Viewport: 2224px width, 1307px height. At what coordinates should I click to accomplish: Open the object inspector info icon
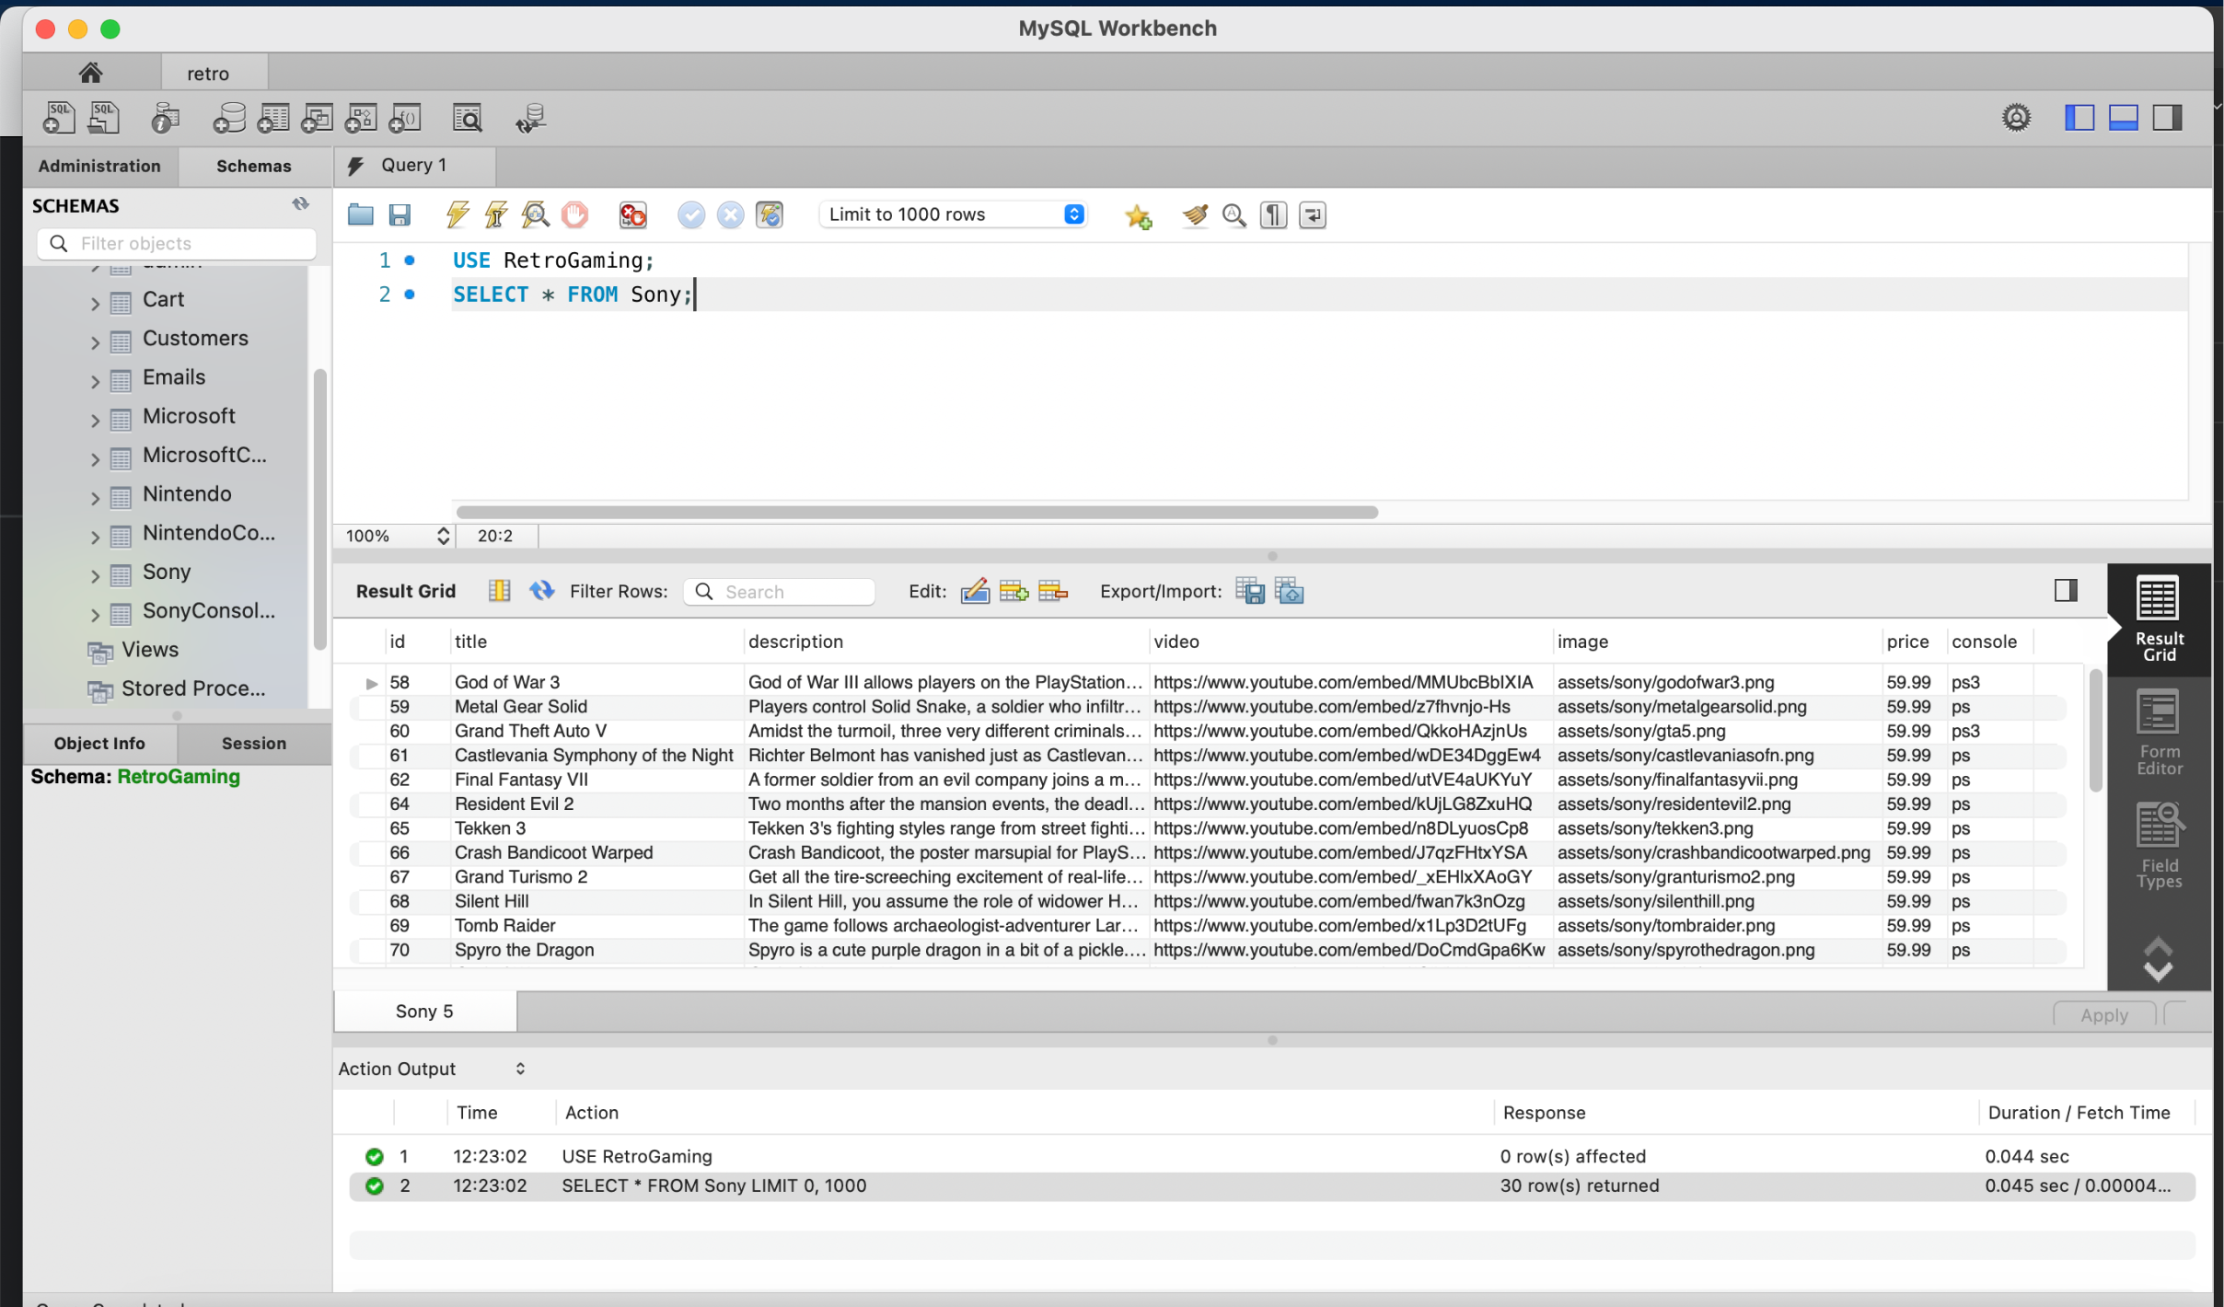click(x=165, y=118)
